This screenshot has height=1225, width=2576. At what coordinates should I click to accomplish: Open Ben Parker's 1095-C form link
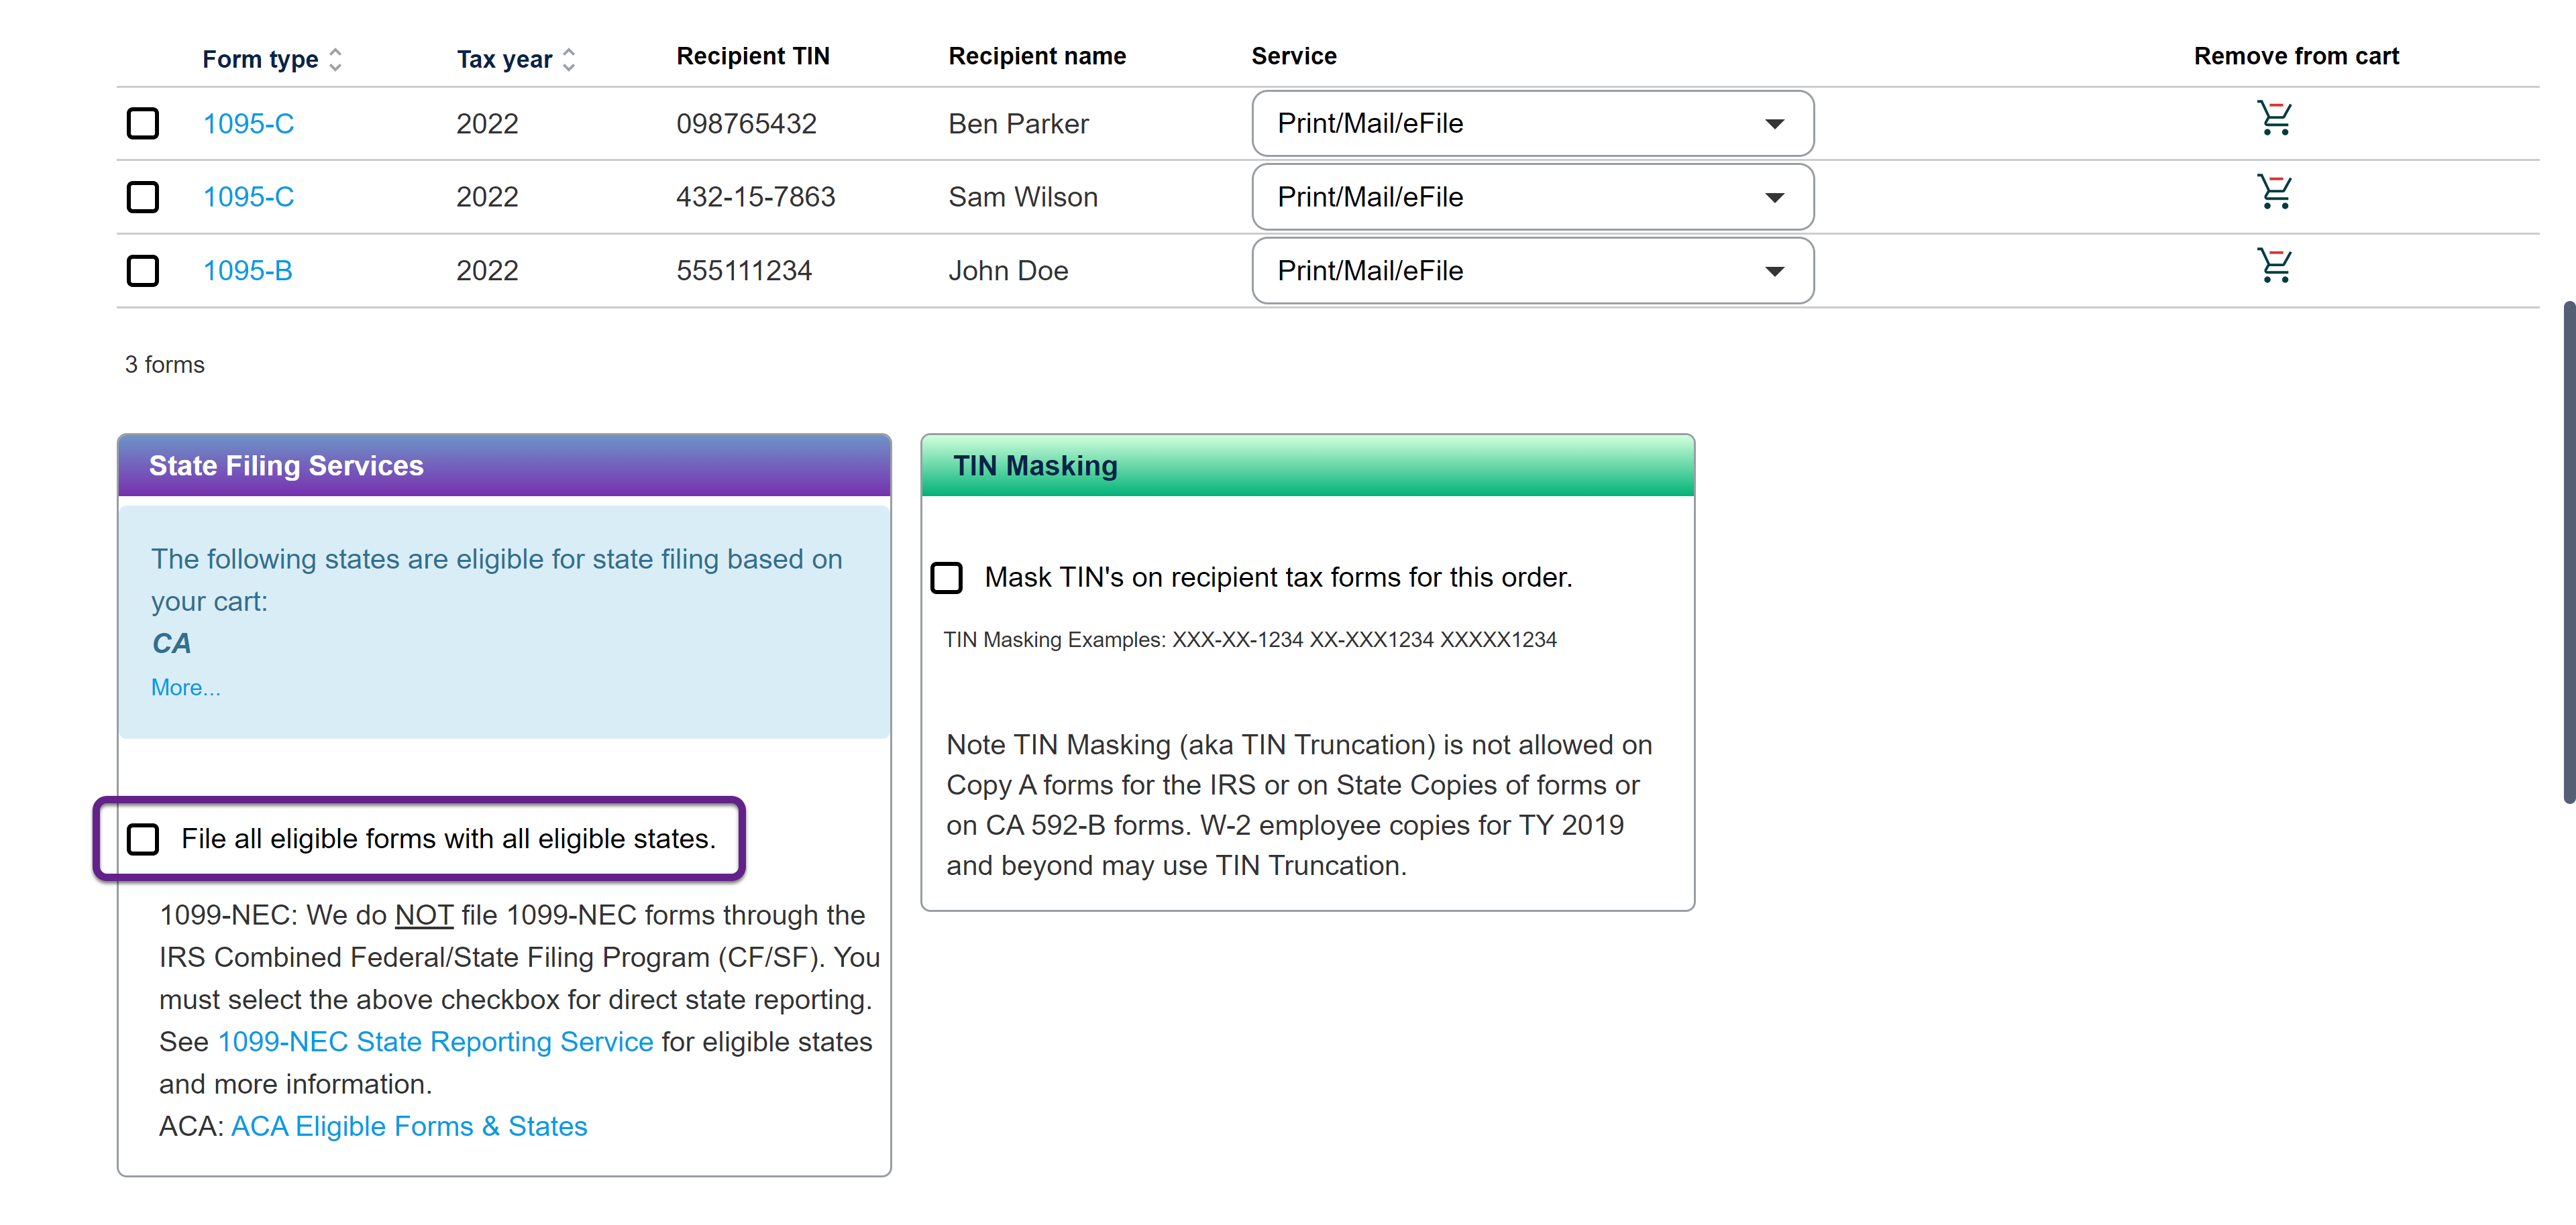pos(248,124)
